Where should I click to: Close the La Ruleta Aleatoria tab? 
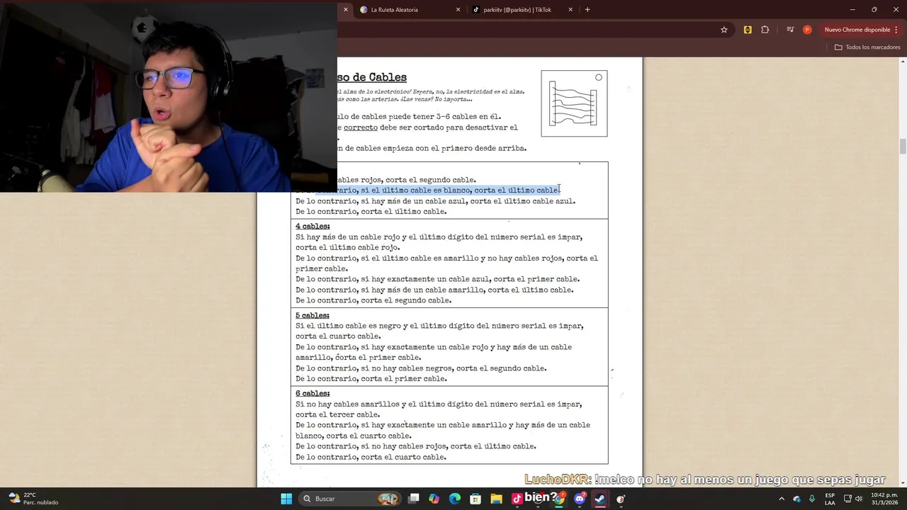click(458, 10)
